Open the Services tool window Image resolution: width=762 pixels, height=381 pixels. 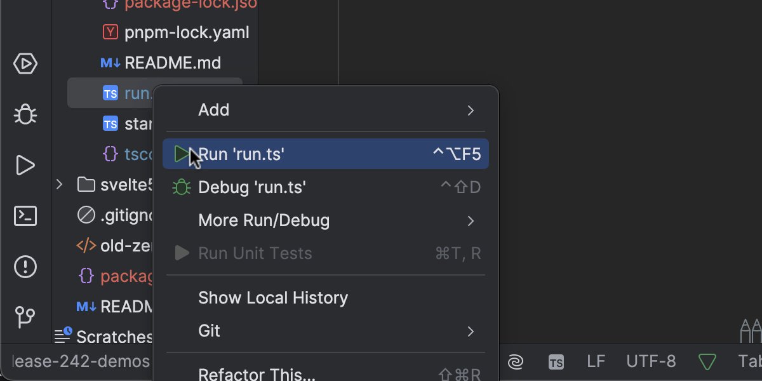25,64
